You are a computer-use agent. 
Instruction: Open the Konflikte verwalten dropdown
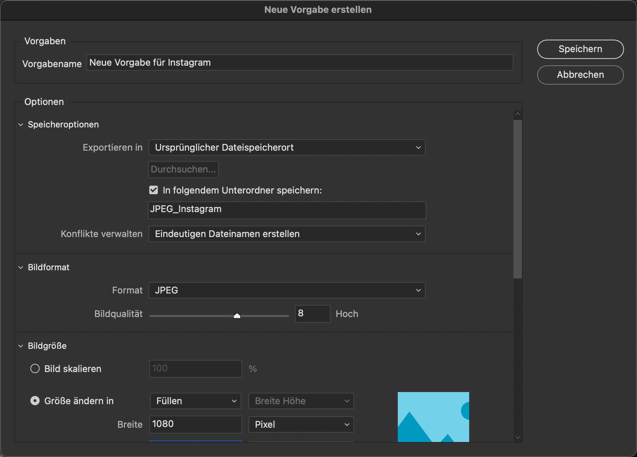point(287,234)
